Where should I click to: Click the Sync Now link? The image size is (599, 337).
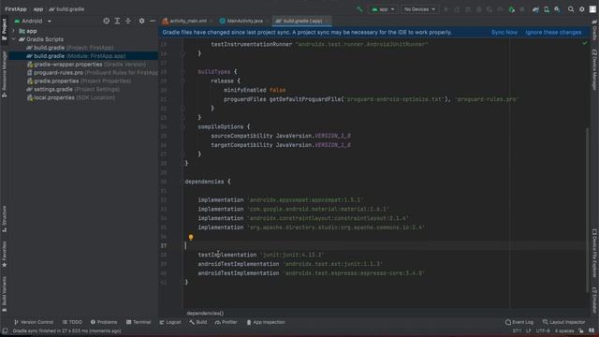tap(504, 33)
